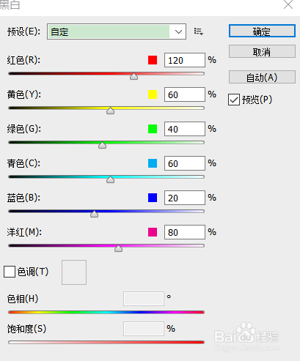Click the 取消 cancel button
300x361 pixels.
coord(262,51)
